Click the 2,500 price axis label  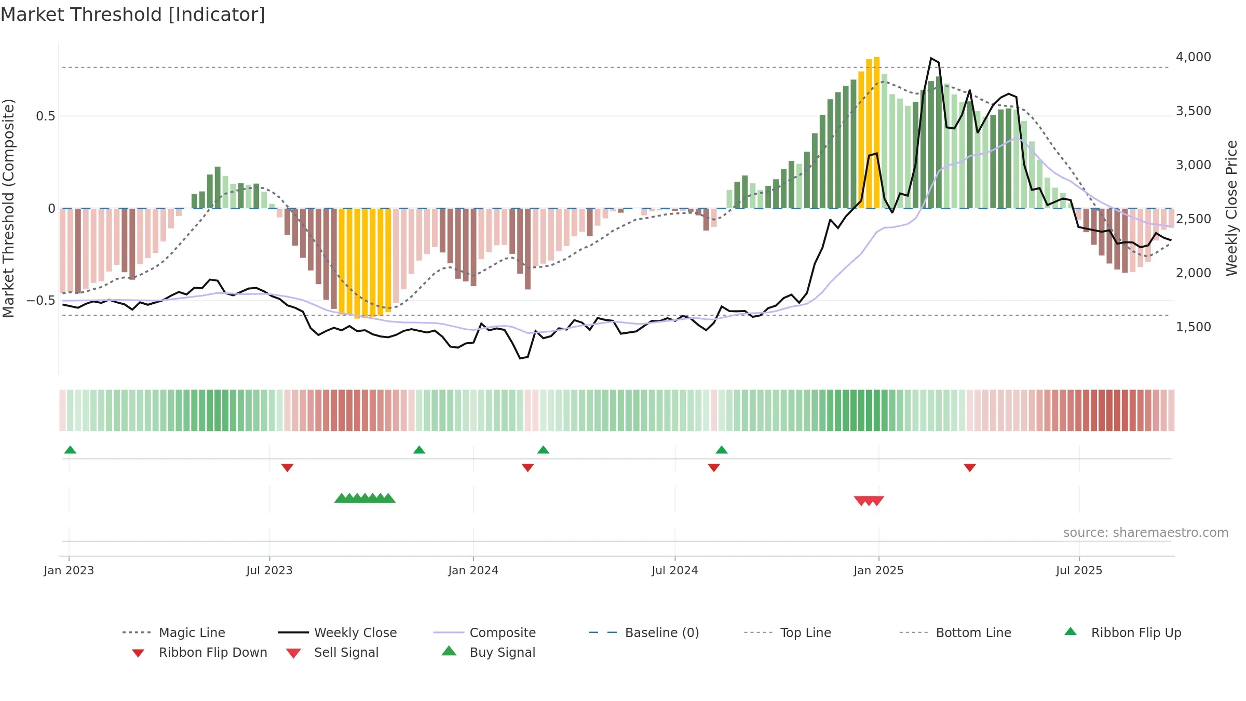1194,219
